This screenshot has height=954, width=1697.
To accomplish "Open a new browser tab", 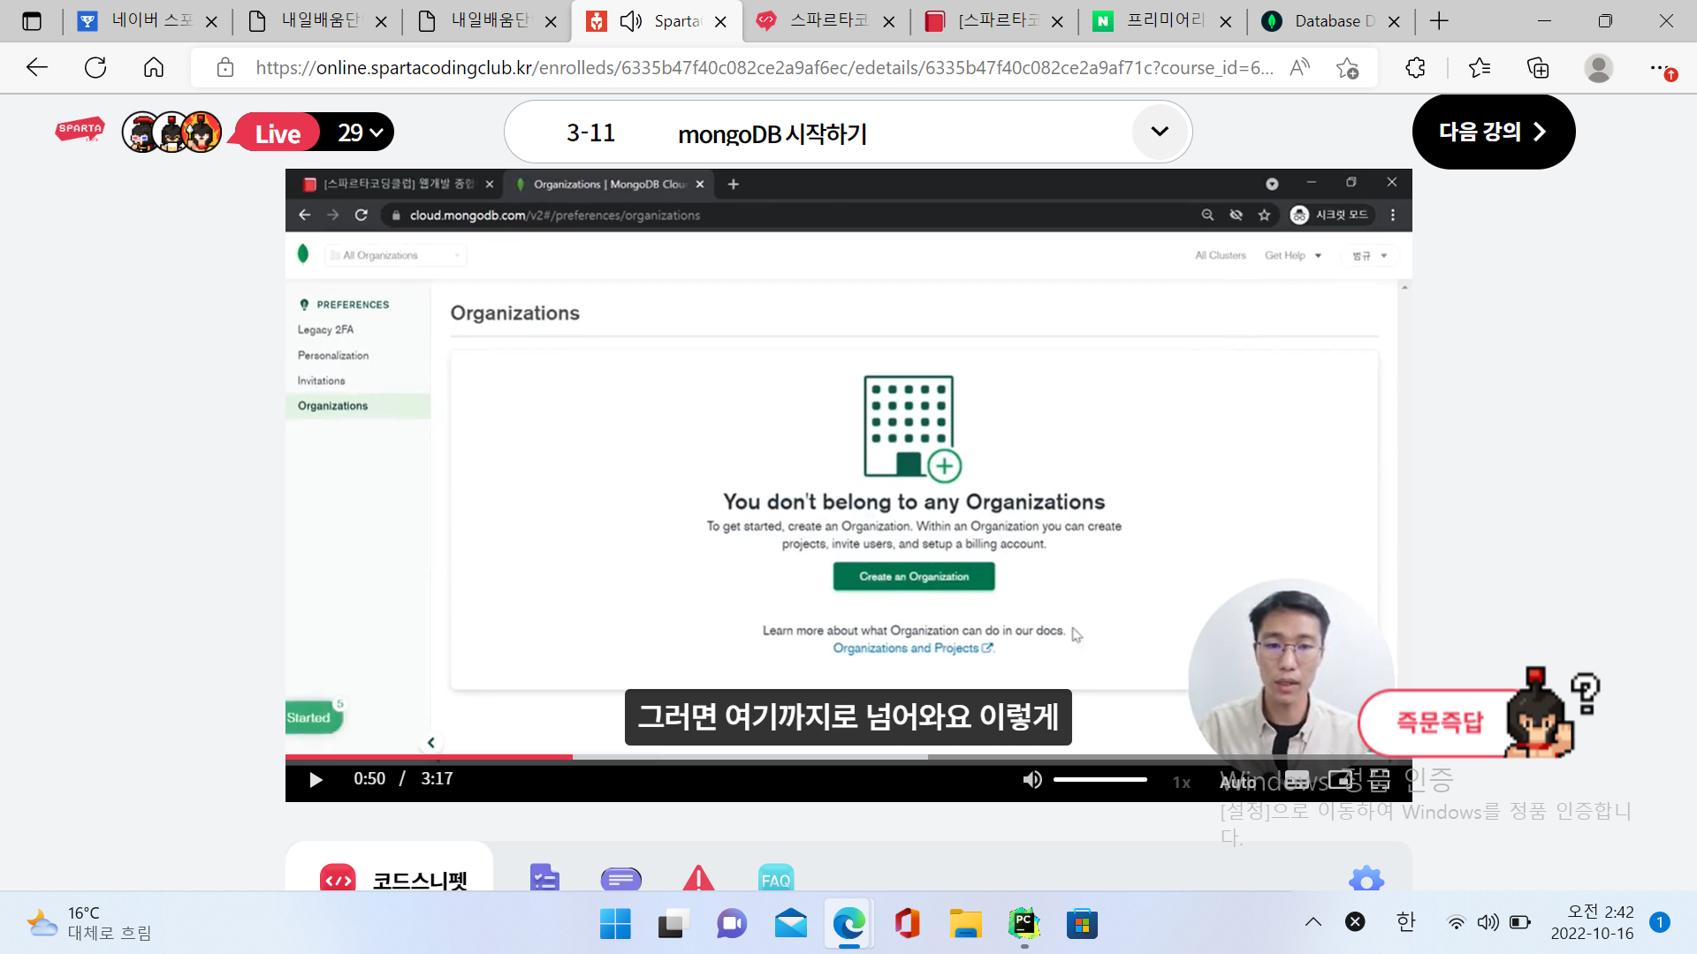I will click(1439, 21).
